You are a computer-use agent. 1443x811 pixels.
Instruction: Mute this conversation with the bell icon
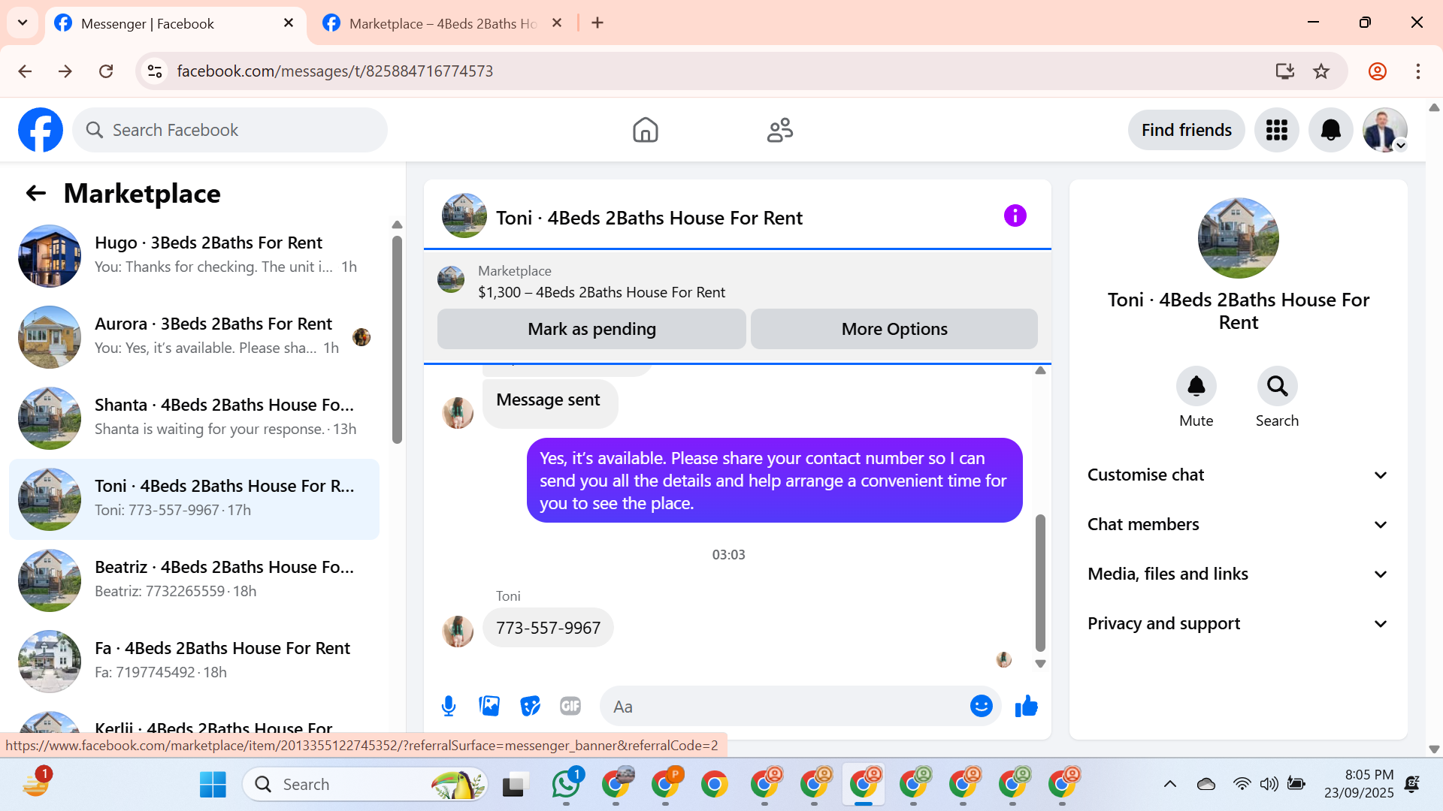tap(1196, 386)
